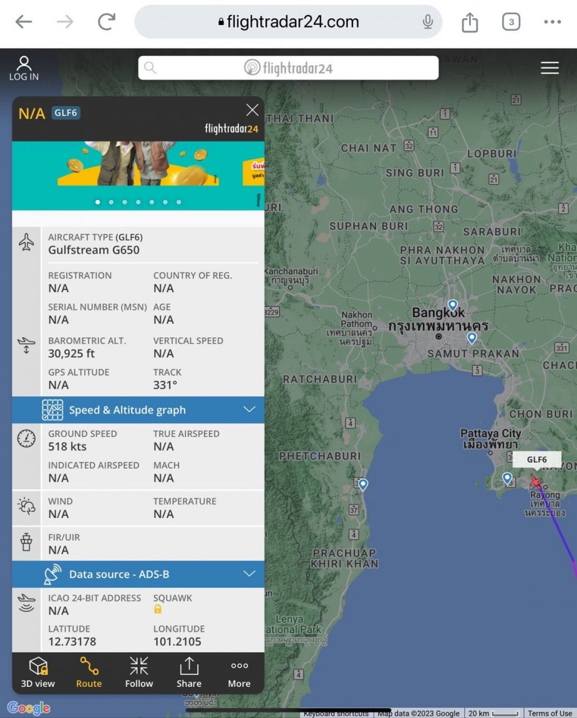Open the hamburger main menu
577x718 pixels.
(x=550, y=68)
